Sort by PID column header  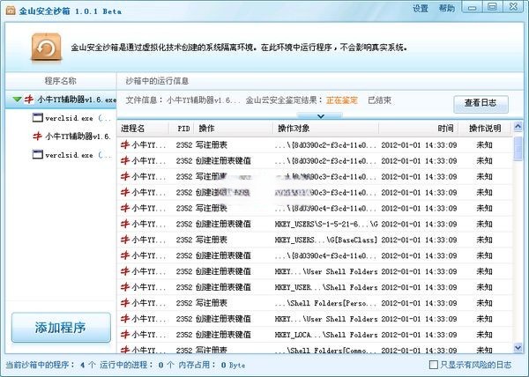click(x=184, y=129)
